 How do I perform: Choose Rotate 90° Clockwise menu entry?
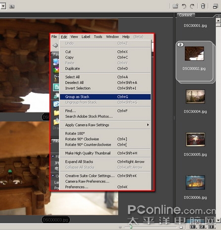105,139
